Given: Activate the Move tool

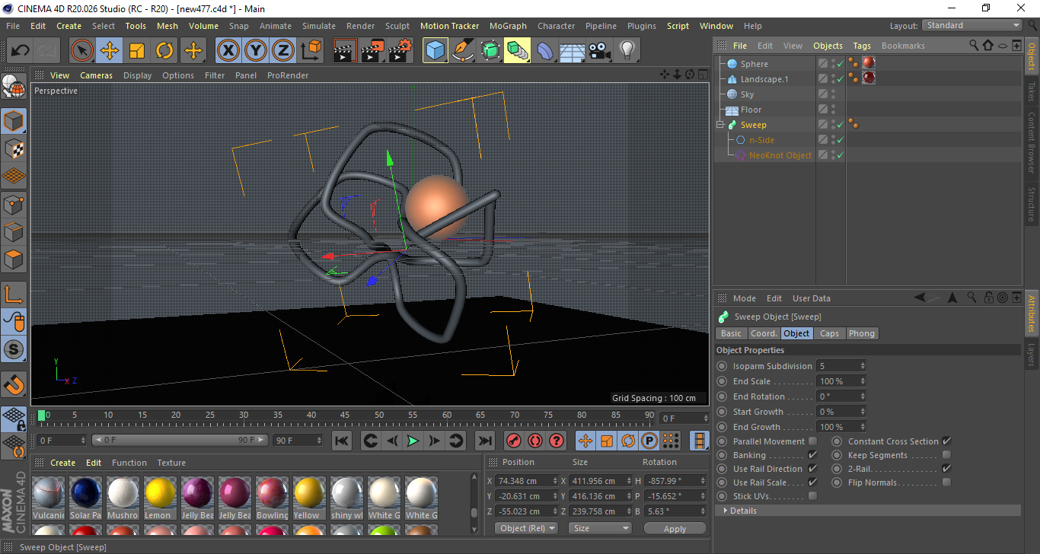Looking at the screenshot, I should (110, 51).
